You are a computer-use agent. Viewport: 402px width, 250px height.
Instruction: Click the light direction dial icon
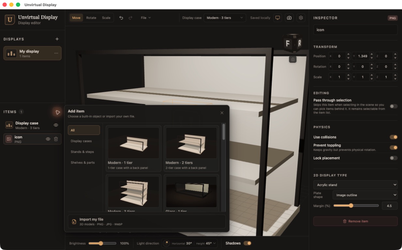(166, 243)
